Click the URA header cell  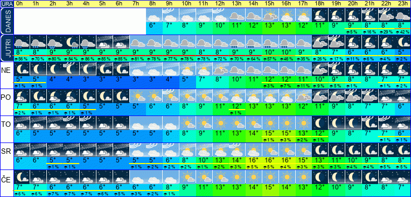tap(6, 4)
